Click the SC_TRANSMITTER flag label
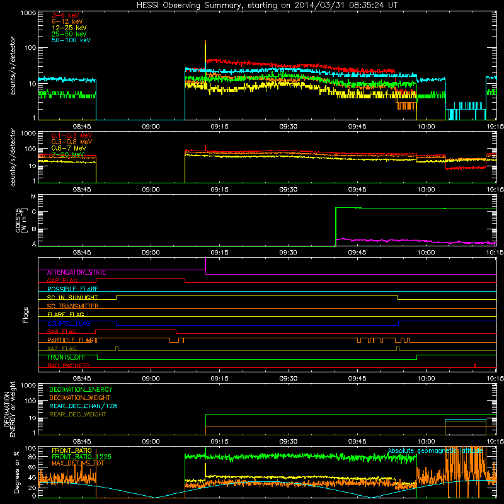Screen dimensions: 504x504 [x=73, y=306]
